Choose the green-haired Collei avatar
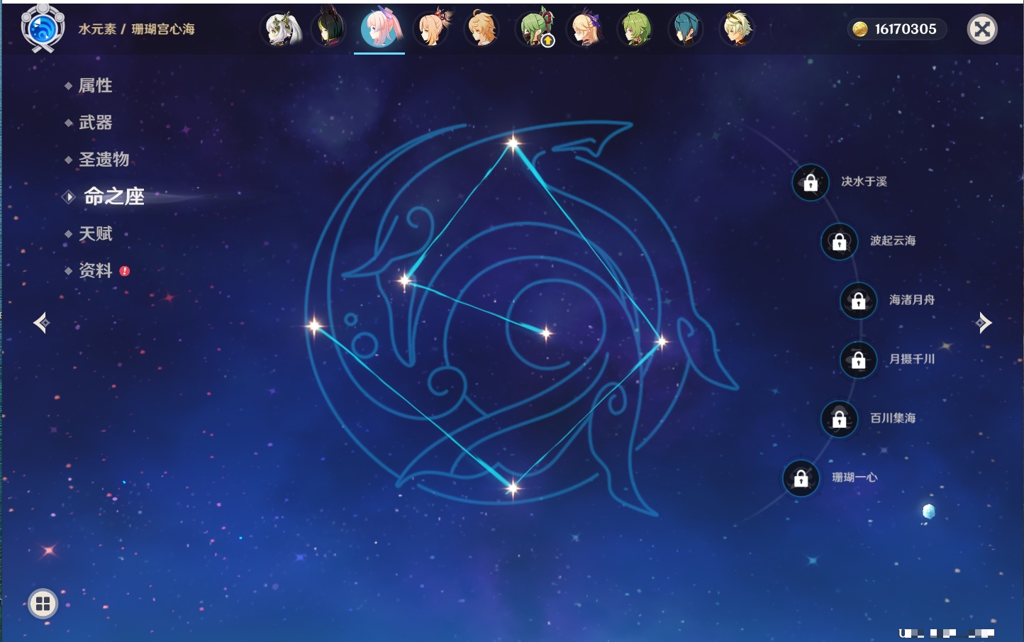Screen dimensions: 1024x642 (x=635, y=29)
